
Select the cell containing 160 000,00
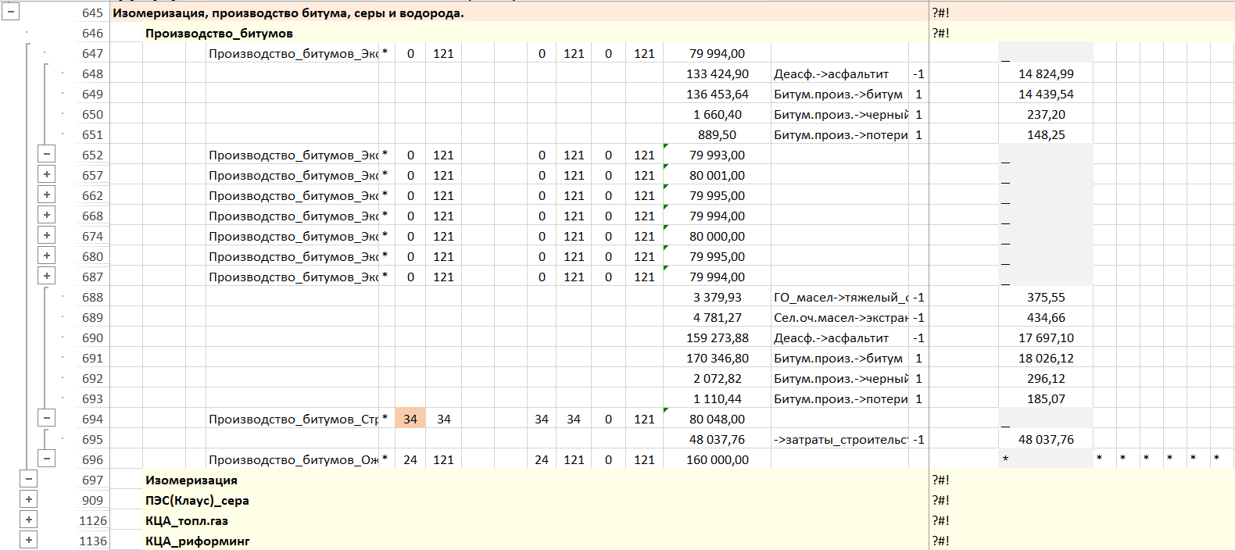point(717,459)
